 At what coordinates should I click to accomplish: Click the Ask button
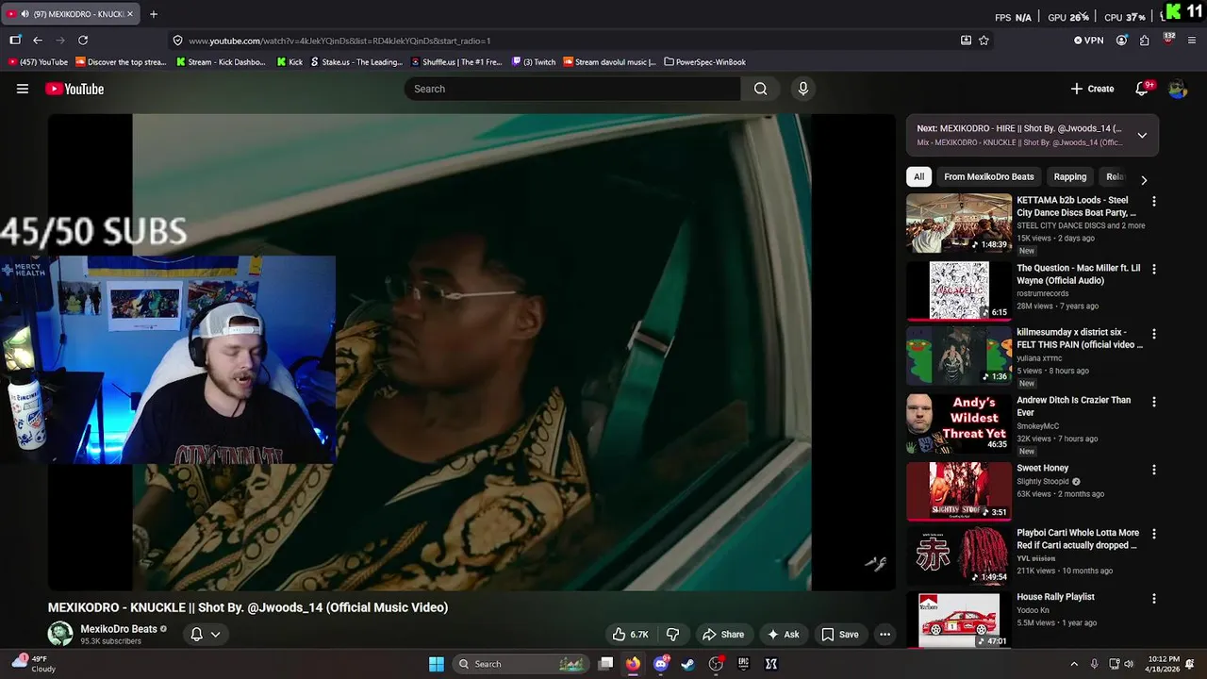[783, 635]
